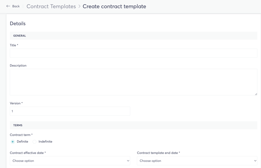Select the Definite contract term radio
Image resolution: width=261 pixels, height=168 pixels.
13,142
